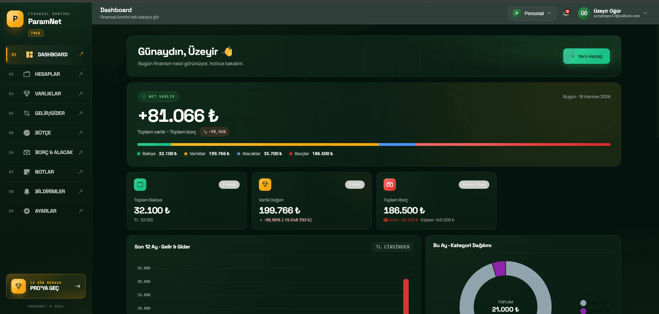659x314 pixels.
Task: Open the Personal workspace dropdown
Action: click(532, 13)
